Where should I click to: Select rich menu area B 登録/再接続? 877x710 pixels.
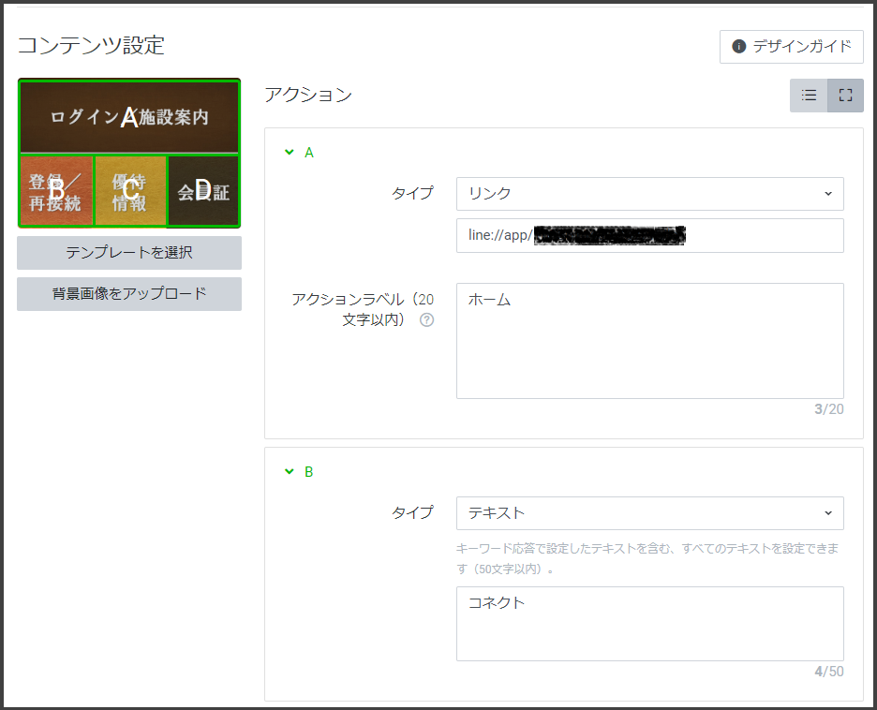56,191
